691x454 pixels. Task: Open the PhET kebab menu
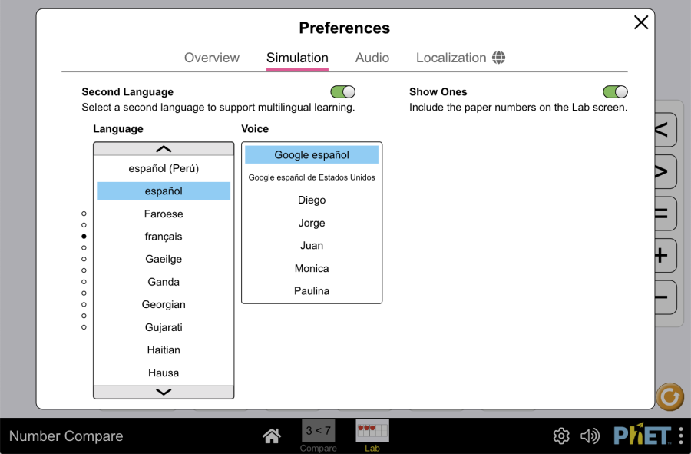680,436
